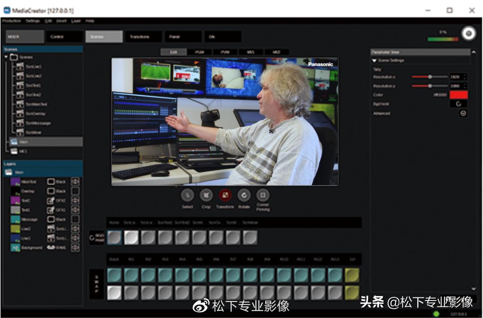
Task: Adjust the Resolution y slider
Action: (429, 86)
